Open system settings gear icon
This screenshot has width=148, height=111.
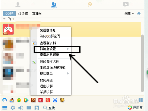point(13,108)
